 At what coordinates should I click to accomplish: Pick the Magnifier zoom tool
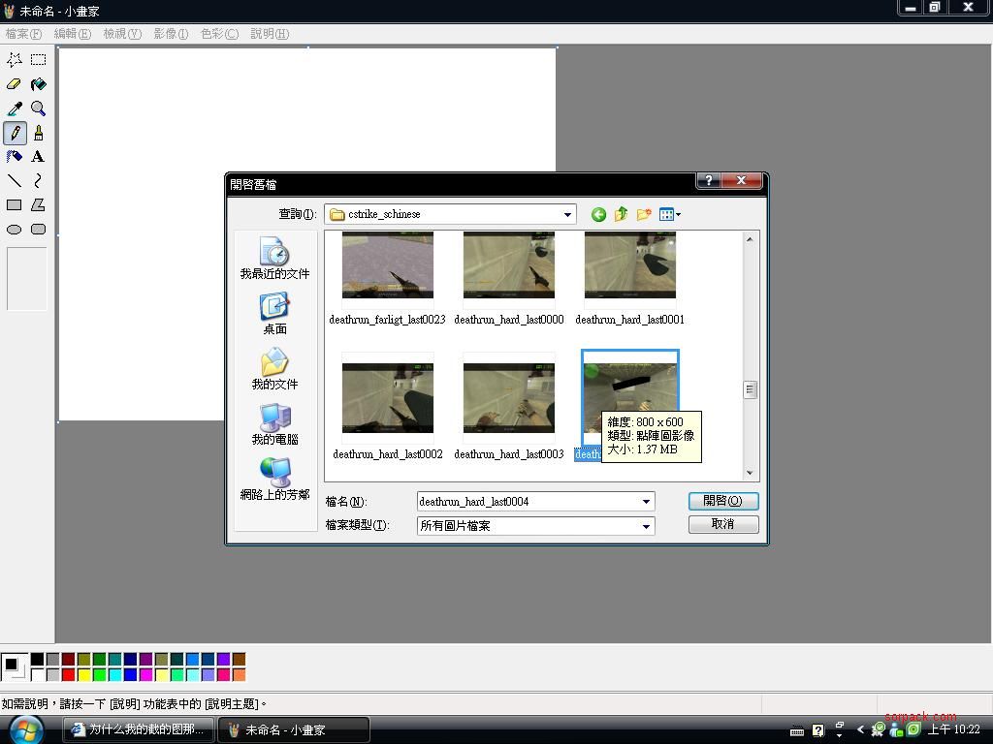click(x=38, y=108)
